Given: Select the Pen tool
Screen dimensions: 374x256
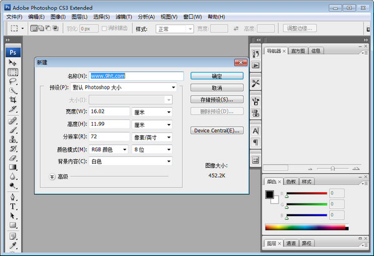Looking at the screenshot, I should (12, 197).
